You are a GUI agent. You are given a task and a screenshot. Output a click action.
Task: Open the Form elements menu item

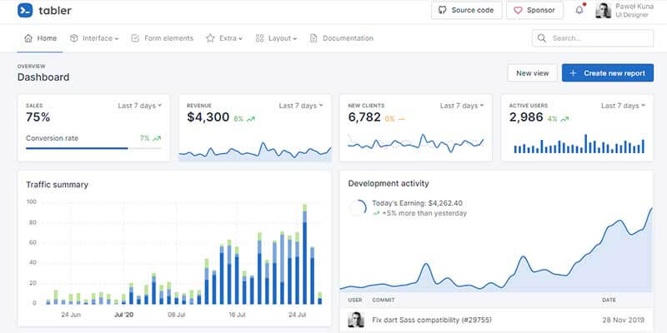click(x=162, y=38)
